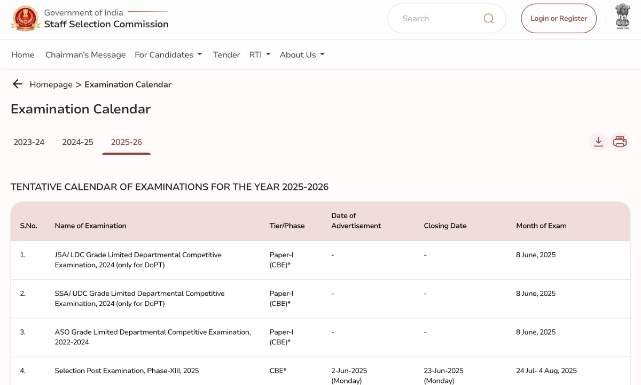Open the Tender section
Viewport: 641px width, 385px height.
(x=226, y=55)
